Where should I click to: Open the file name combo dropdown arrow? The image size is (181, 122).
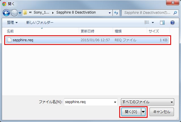(x=115, y=102)
